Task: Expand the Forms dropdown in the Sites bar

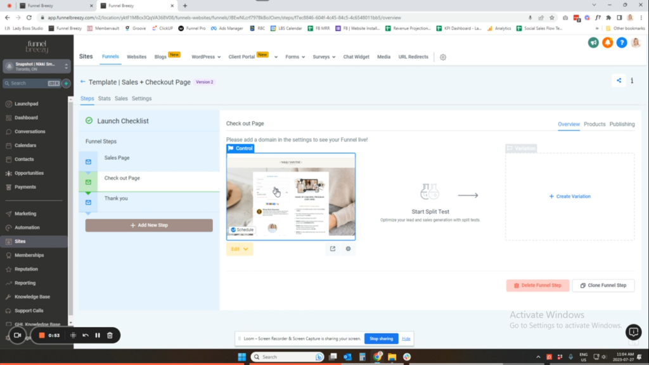Action: [x=295, y=57]
